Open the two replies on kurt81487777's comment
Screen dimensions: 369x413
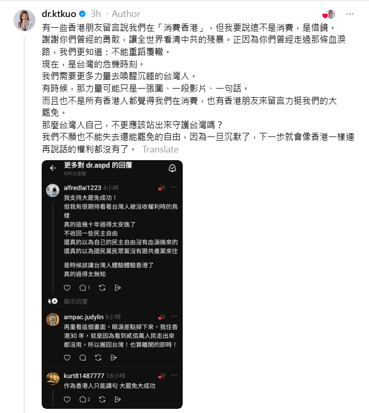click(84, 400)
